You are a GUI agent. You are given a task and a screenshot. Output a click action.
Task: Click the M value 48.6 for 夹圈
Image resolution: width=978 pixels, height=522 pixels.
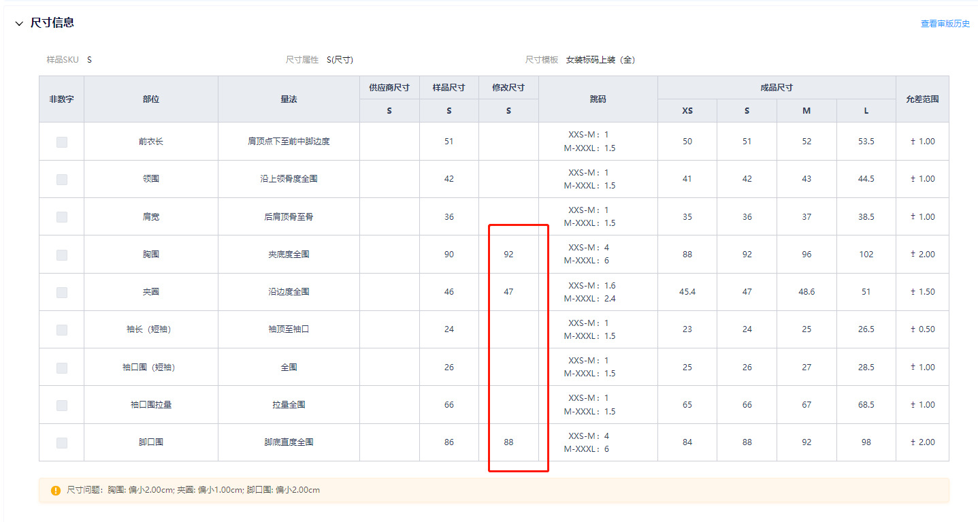(806, 292)
